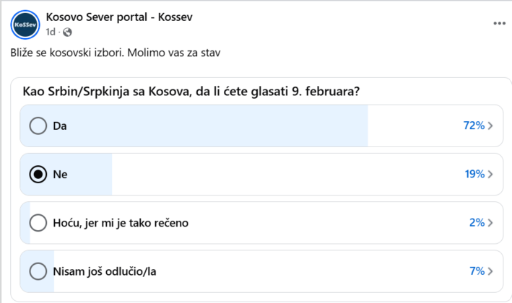
Task: Toggle the selected Ne radio button
Action: [x=38, y=175]
